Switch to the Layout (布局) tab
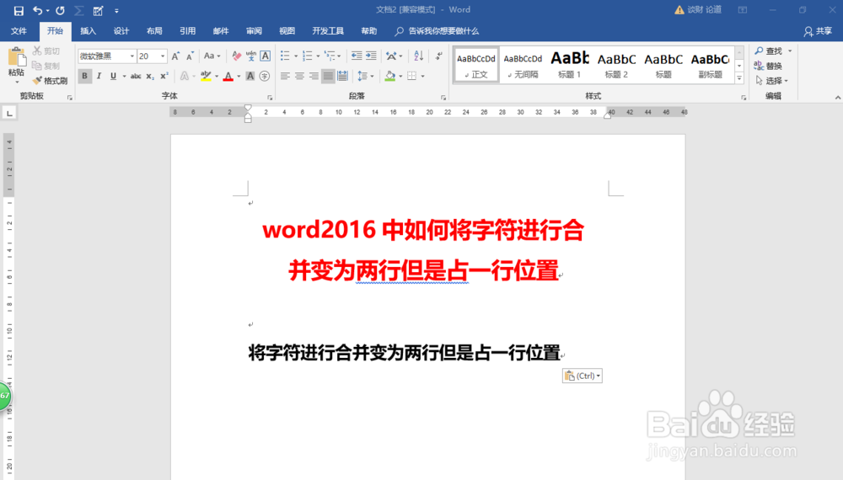This screenshot has width=843, height=480. click(154, 31)
